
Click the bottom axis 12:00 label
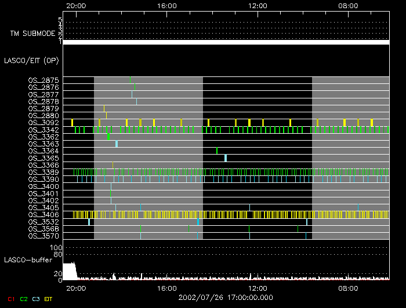[258, 288]
